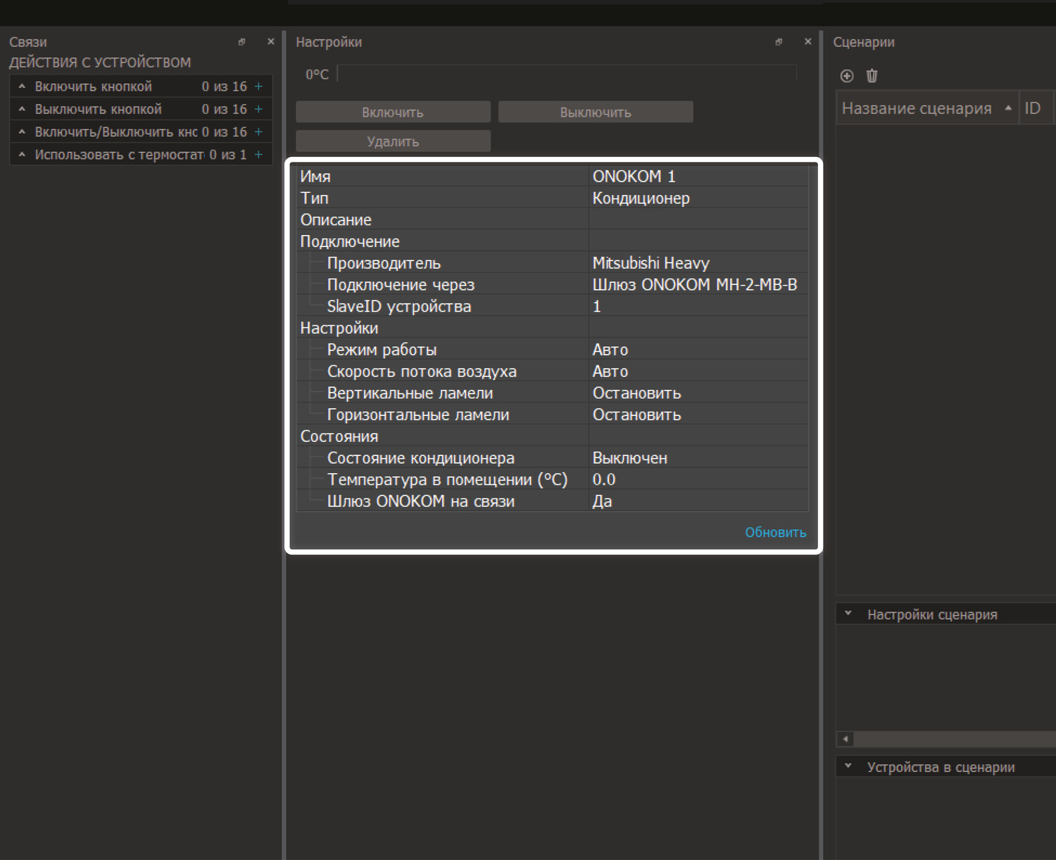Add link for 'Использовать с термостатом' action

click(258, 155)
